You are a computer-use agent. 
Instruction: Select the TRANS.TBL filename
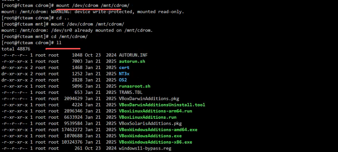tap(131, 92)
